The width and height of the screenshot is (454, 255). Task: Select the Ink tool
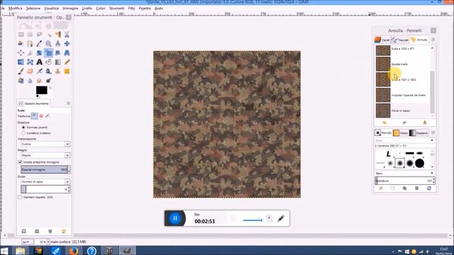coord(49,71)
